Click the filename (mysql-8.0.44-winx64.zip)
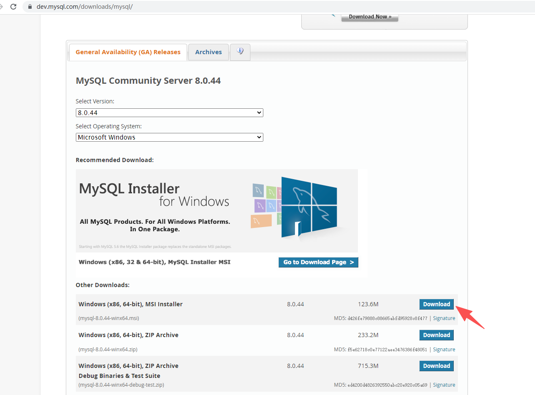Viewport: 535px width, 395px height. point(108,350)
